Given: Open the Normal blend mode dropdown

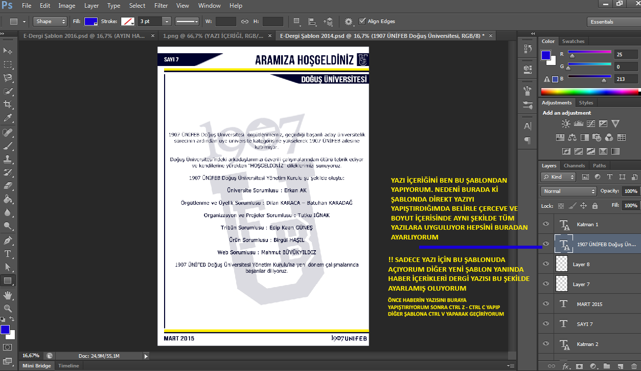Looking at the screenshot, I should tap(569, 191).
